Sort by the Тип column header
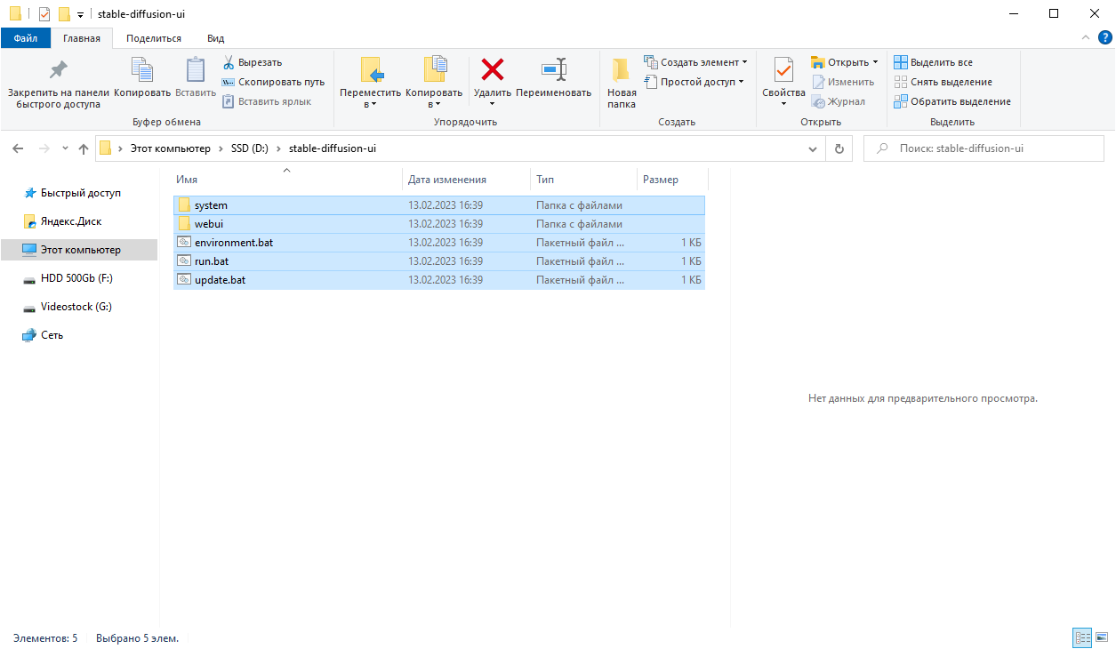 [x=583, y=180]
